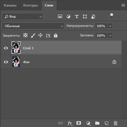Hide the Фон layer
This screenshot has width=127, height=127.
tap(6, 62)
